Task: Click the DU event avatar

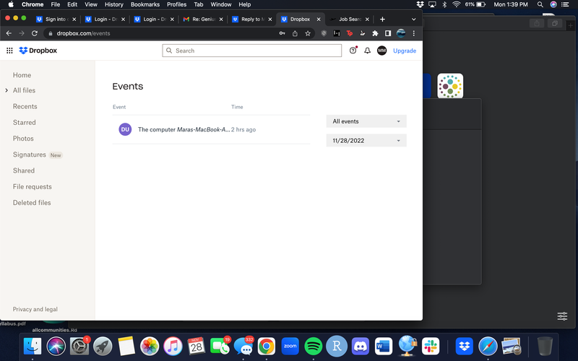Action: click(x=125, y=129)
